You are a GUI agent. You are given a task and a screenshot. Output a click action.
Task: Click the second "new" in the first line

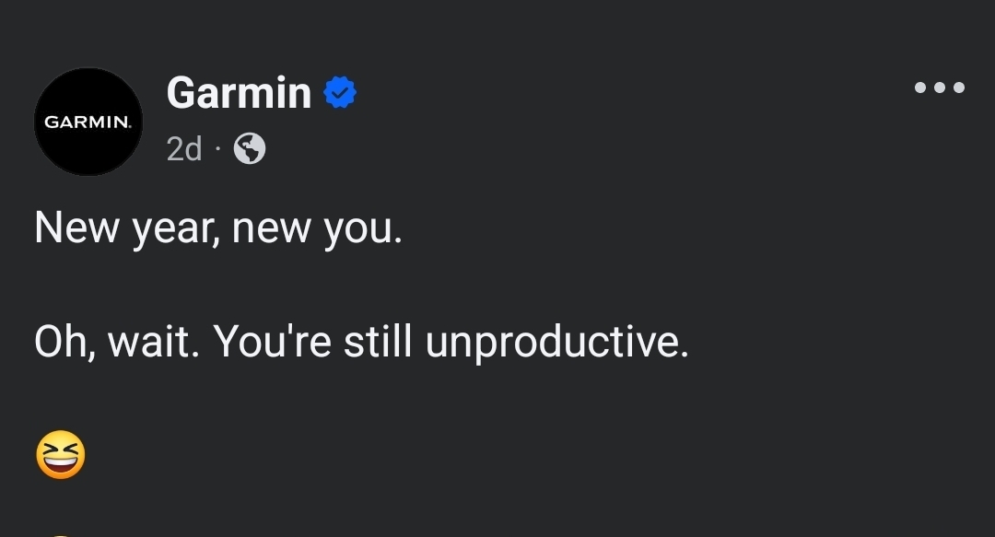271,228
